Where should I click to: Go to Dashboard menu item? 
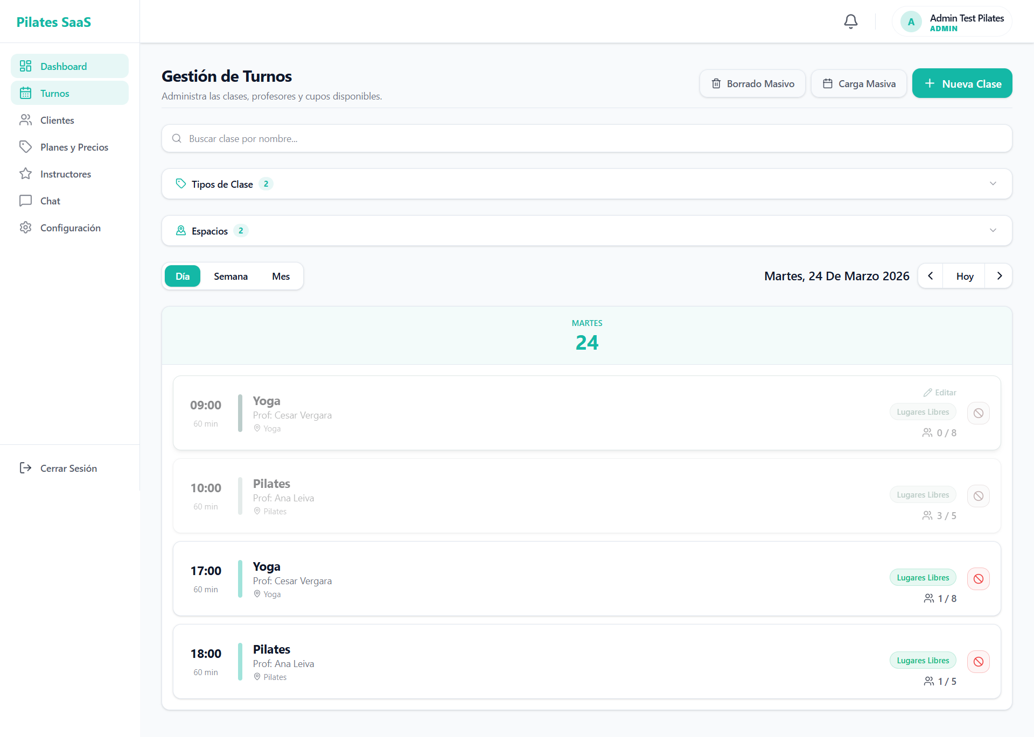(x=64, y=66)
